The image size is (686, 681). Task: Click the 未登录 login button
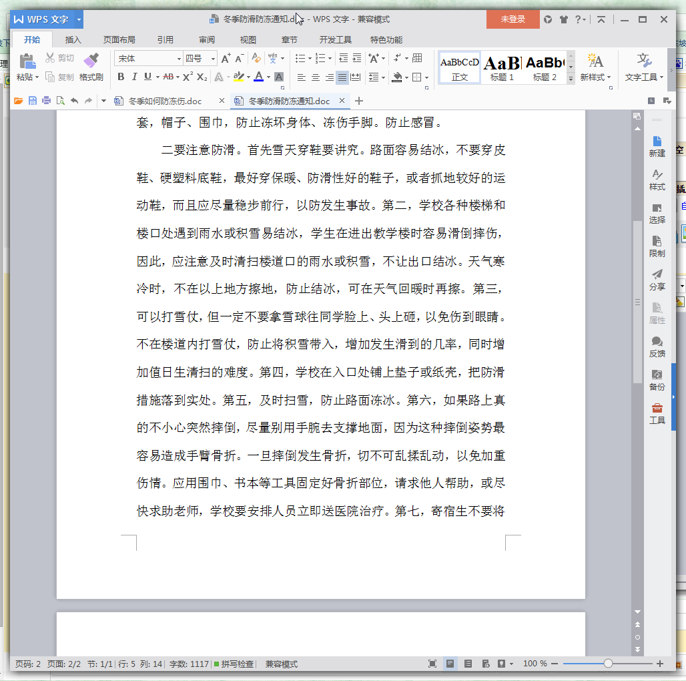click(512, 19)
